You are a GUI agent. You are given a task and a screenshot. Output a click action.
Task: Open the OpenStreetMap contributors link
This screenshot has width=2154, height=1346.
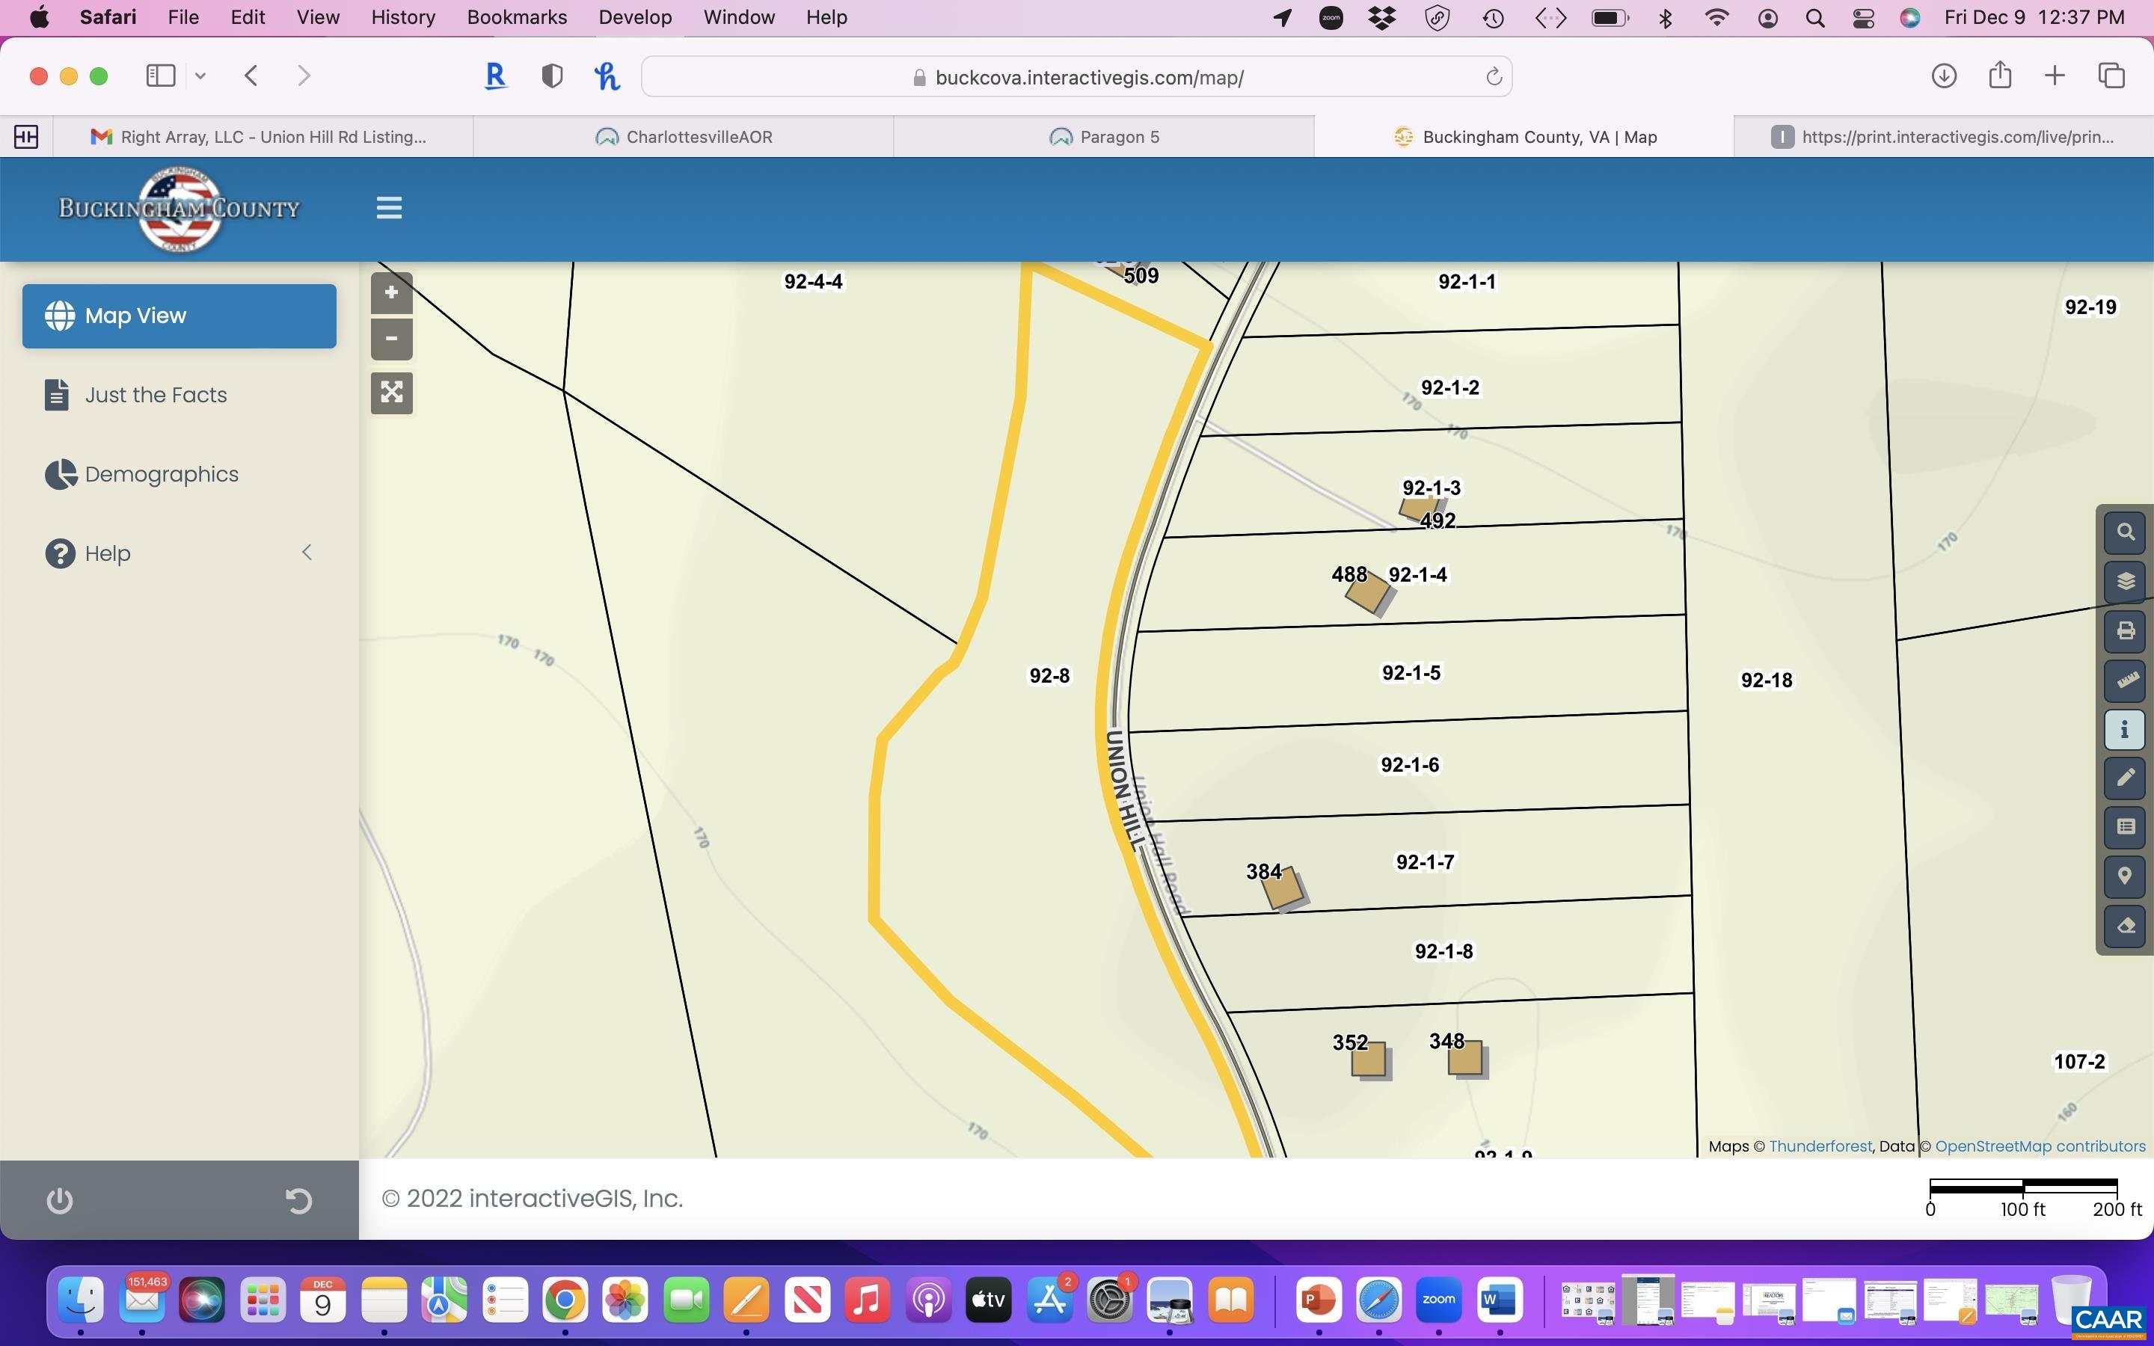(x=2039, y=1146)
